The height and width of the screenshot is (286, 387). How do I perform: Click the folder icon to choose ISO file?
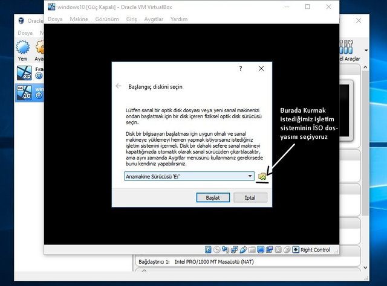tap(262, 176)
